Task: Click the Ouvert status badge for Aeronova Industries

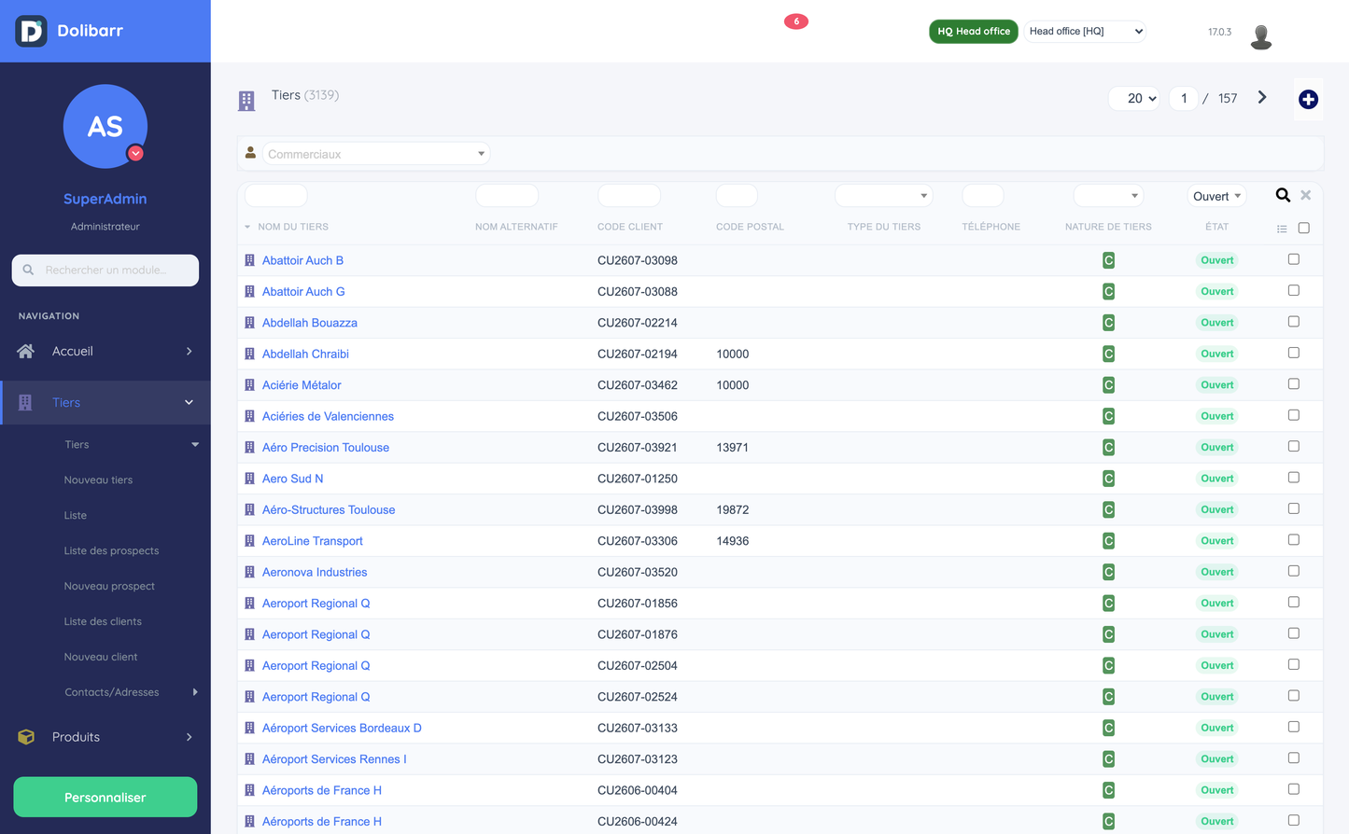Action: [x=1217, y=572]
